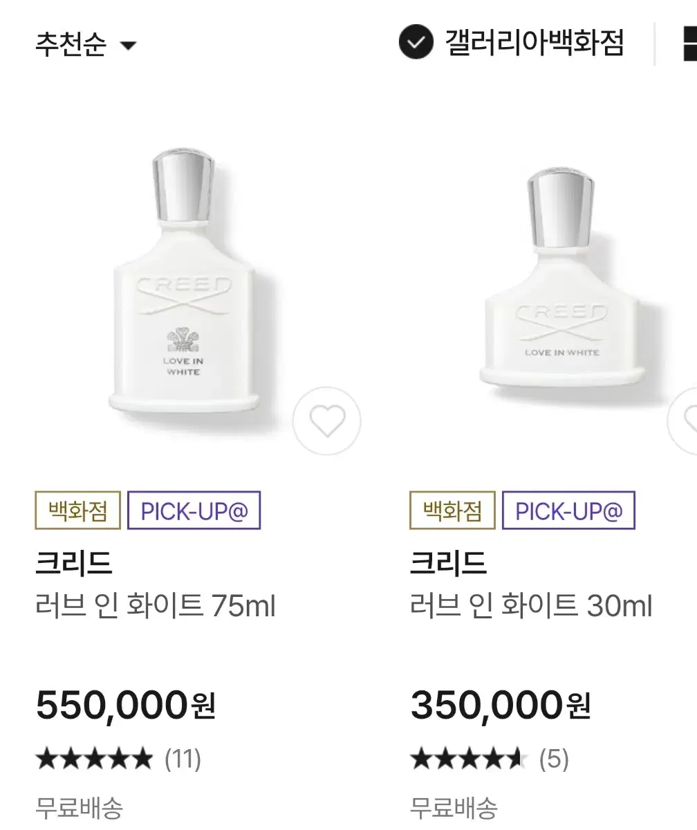The height and width of the screenshot is (830, 697).
Task: Tap heart icon on 30ml product
Action: click(x=686, y=421)
